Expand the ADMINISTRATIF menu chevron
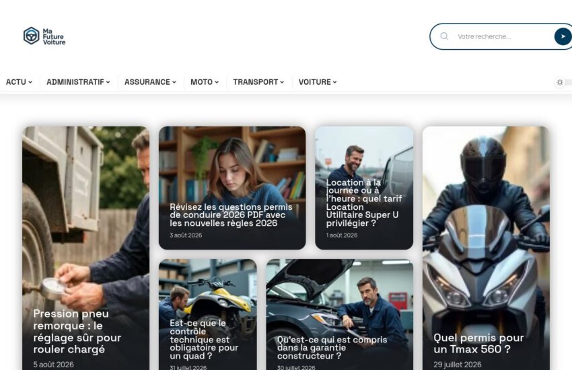572x370 pixels. [108, 82]
